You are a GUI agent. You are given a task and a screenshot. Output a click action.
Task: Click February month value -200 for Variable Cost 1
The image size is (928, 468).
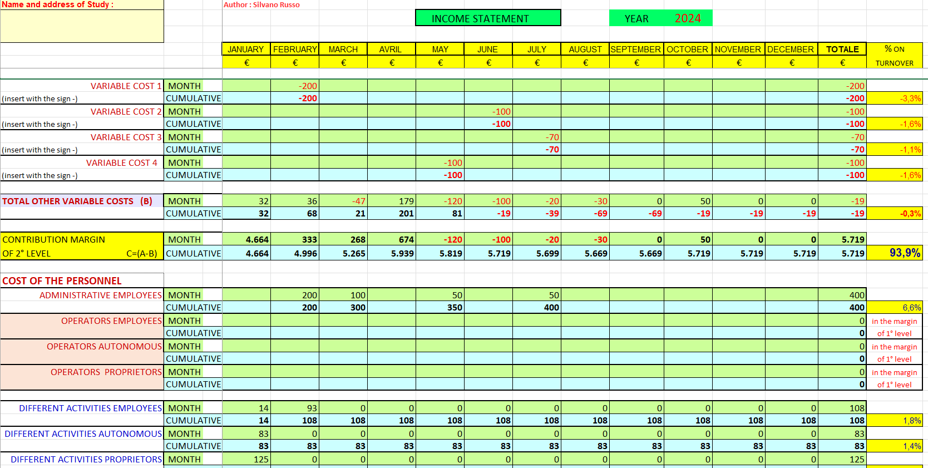tap(295, 86)
